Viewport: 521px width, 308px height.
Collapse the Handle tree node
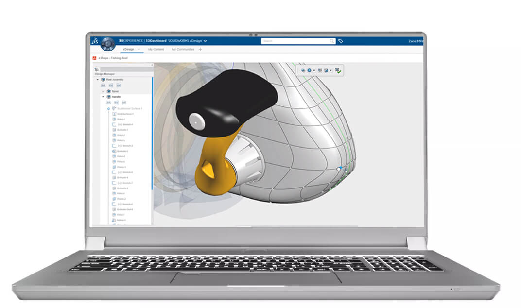pyautogui.click(x=103, y=97)
